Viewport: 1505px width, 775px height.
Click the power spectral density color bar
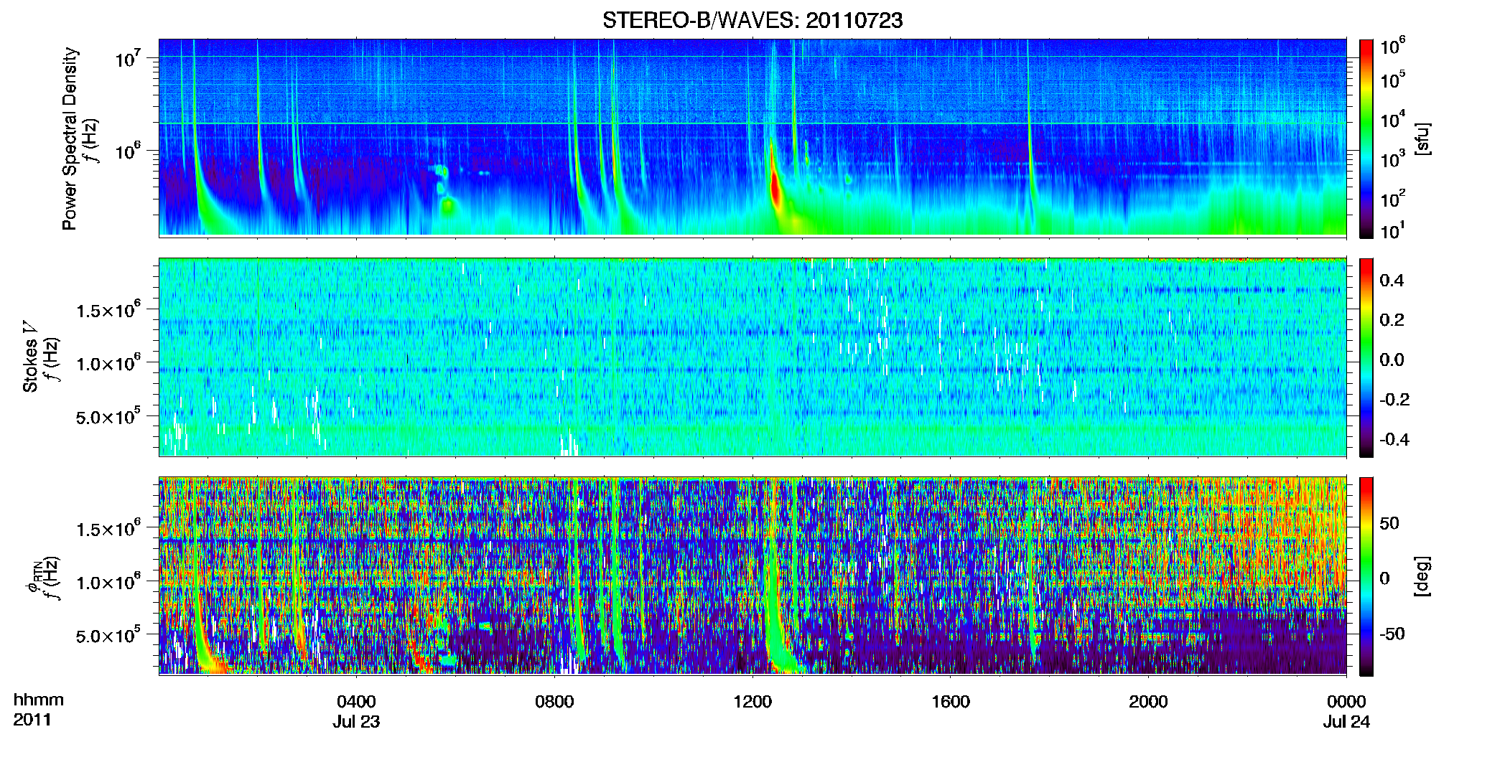(1366, 138)
